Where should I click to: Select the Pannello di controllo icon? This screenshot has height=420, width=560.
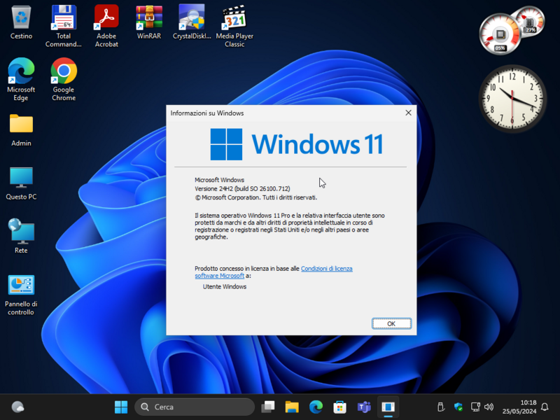pyautogui.click(x=21, y=295)
